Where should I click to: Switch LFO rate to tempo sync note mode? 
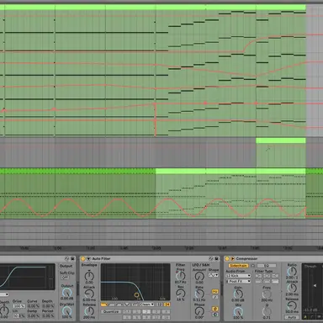(215, 297)
